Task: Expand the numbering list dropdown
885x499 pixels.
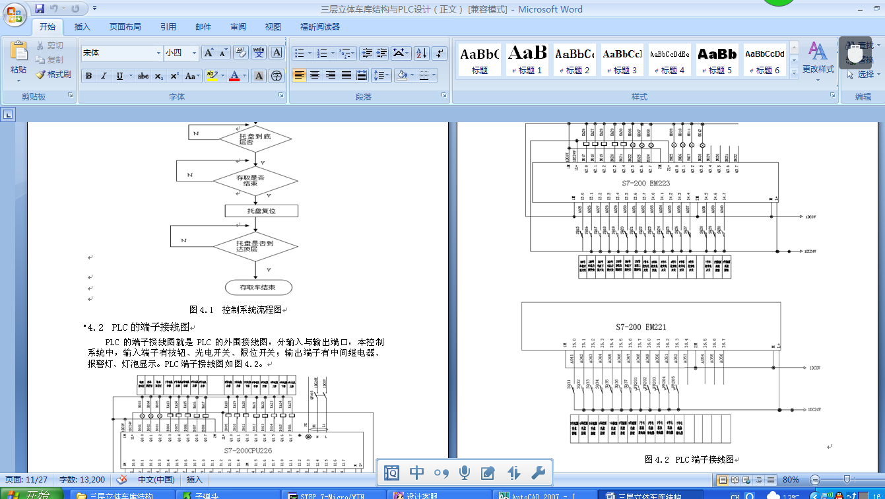Action: click(332, 53)
